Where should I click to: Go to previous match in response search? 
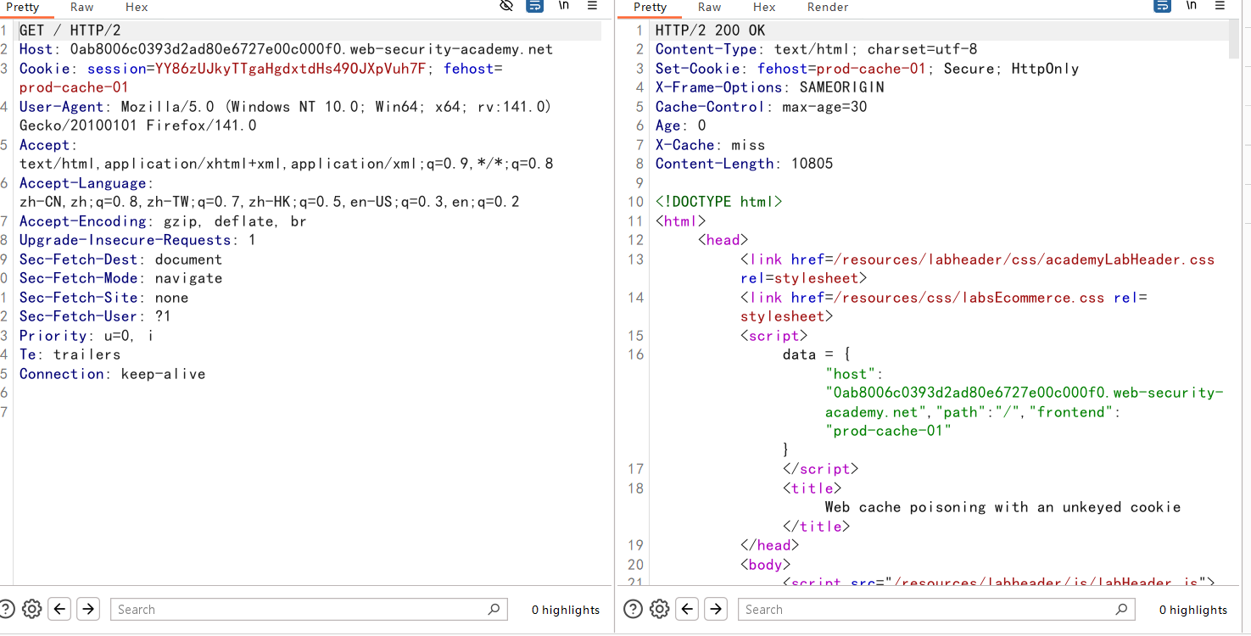[x=687, y=609]
